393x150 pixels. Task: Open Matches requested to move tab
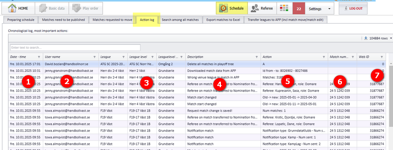112,20
